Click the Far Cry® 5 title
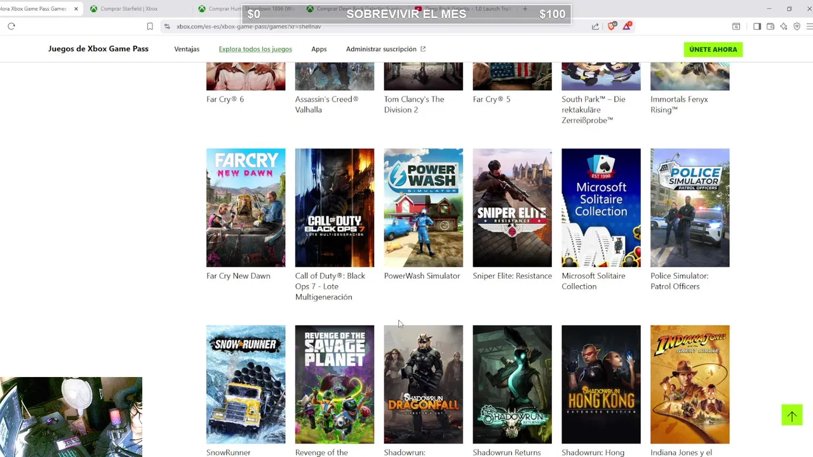813x457 pixels. (x=492, y=99)
